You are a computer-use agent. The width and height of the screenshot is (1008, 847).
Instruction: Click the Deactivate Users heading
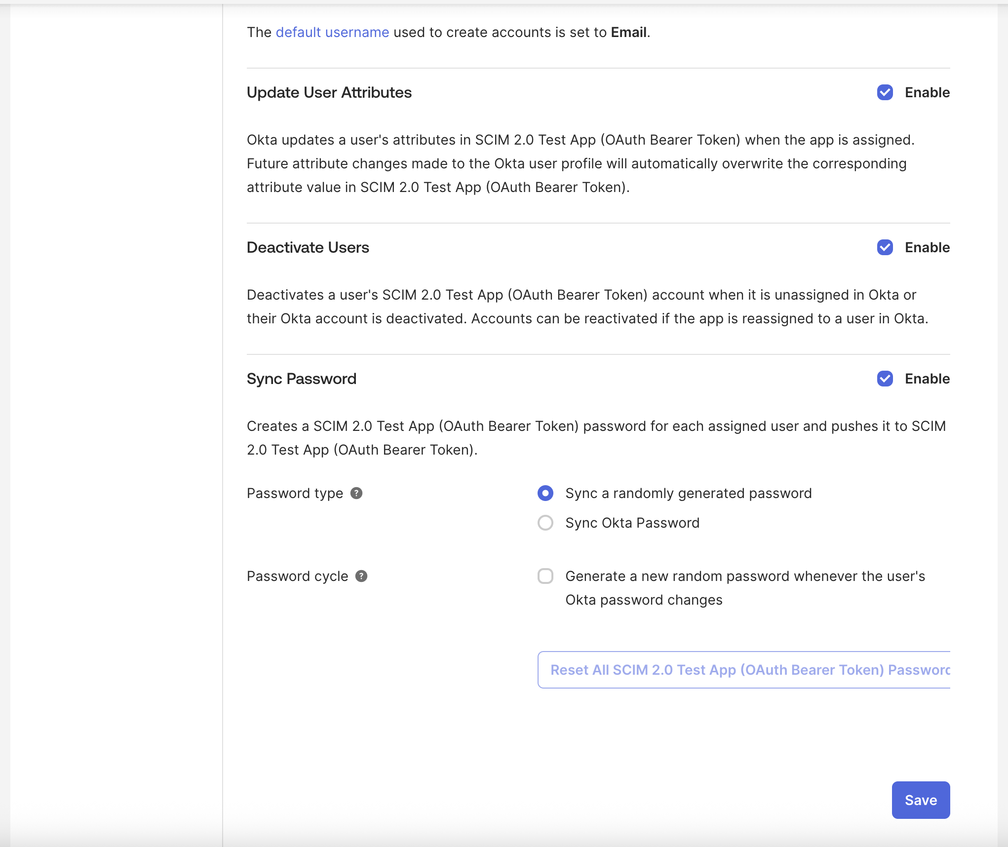308,247
